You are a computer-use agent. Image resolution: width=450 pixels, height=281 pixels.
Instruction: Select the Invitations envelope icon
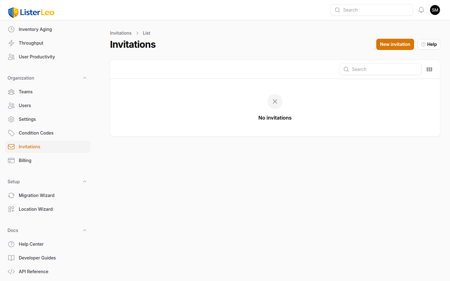(x=11, y=146)
